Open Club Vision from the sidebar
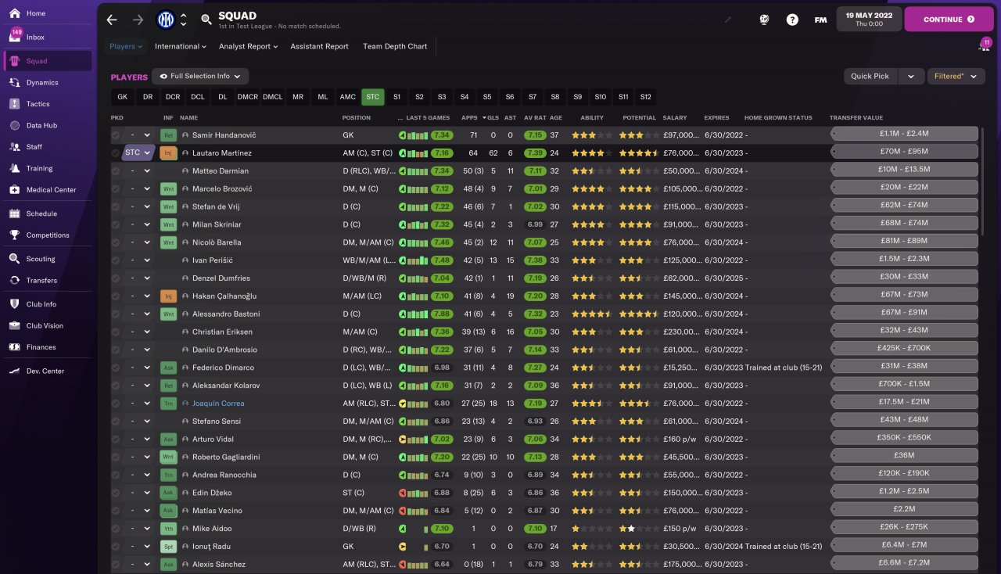1001x574 pixels. [47, 325]
